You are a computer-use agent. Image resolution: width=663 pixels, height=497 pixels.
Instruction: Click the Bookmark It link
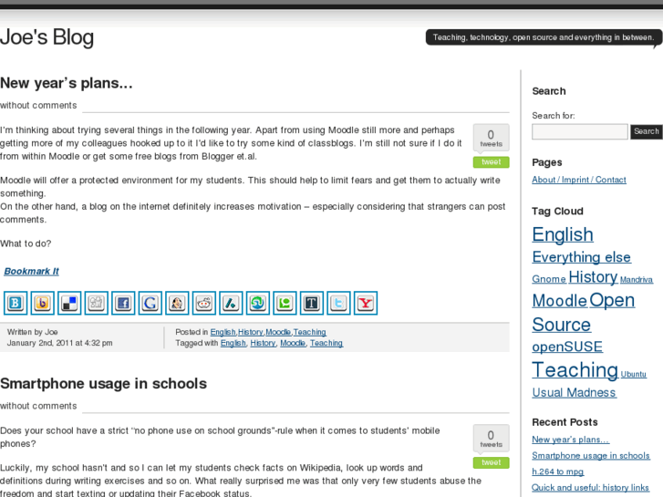pyautogui.click(x=31, y=271)
